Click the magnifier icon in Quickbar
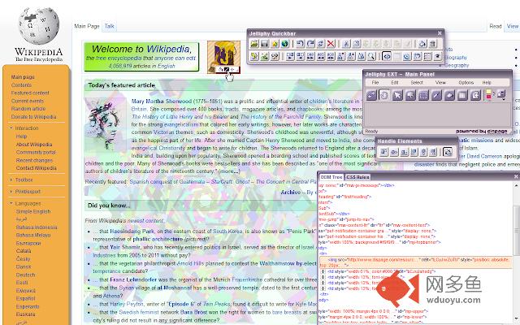Image resolution: width=520 pixels, height=325 pixels. 371,56
